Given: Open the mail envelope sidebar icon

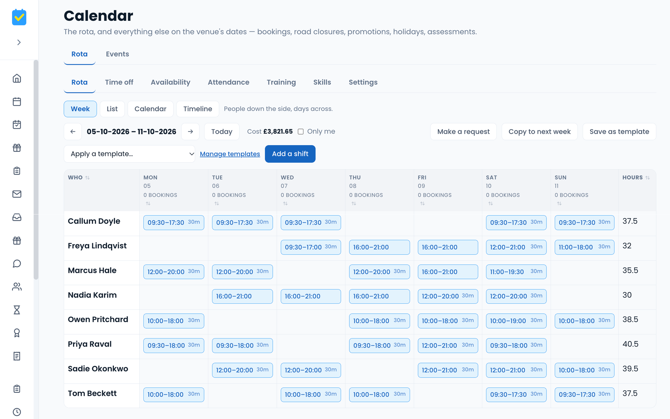Looking at the screenshot, I should pos(17,194).
